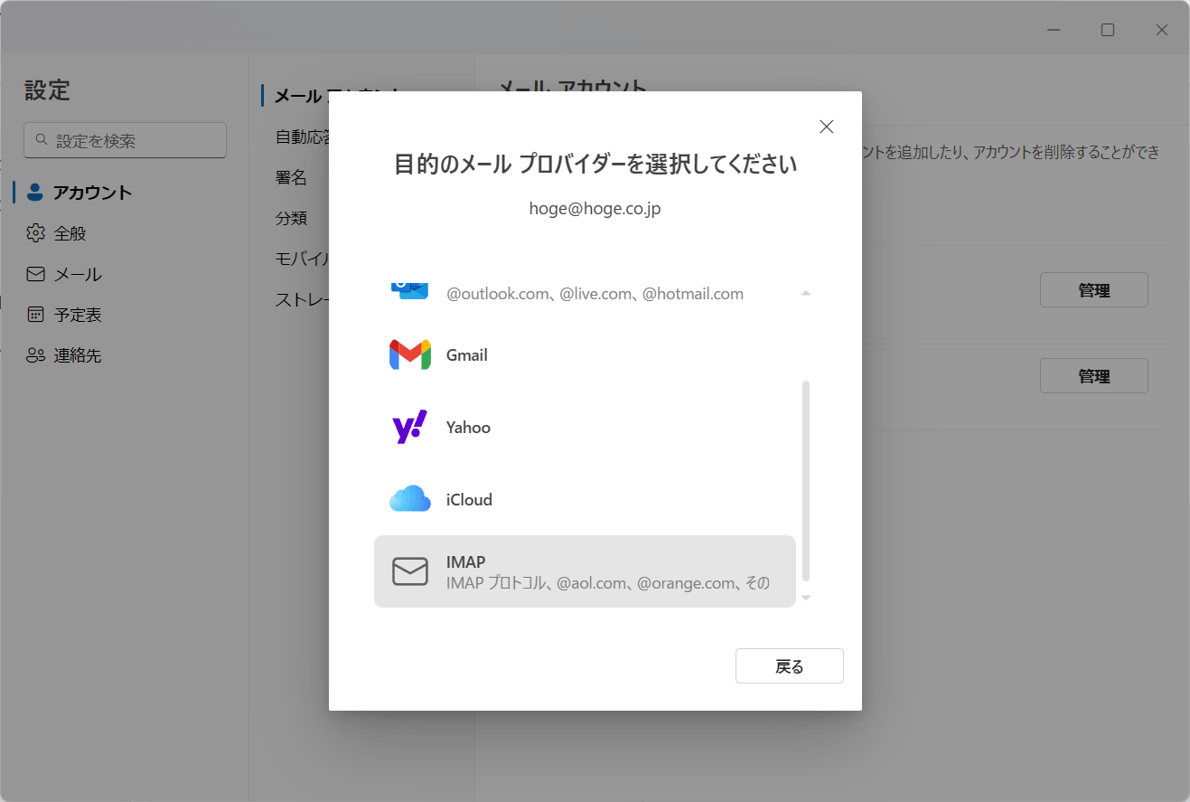Choose the Yahoo provider logo
Image resolution: width=1190 pixels, height=802 pixels.
click(x=410, y=428)
